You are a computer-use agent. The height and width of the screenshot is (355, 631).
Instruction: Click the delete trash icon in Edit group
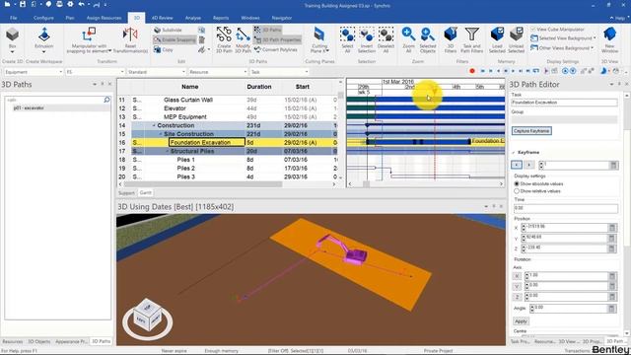tap(202, 39)
